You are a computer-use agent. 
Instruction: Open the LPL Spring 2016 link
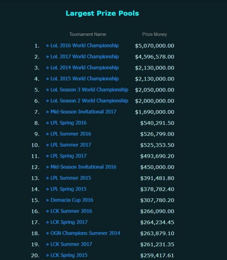click(68, 123)
